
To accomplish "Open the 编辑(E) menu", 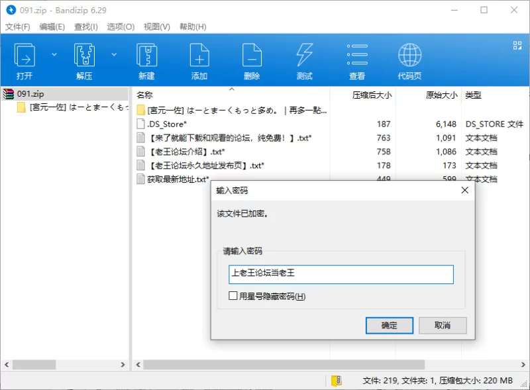I will pyautogui.click(x=52, y=26).
